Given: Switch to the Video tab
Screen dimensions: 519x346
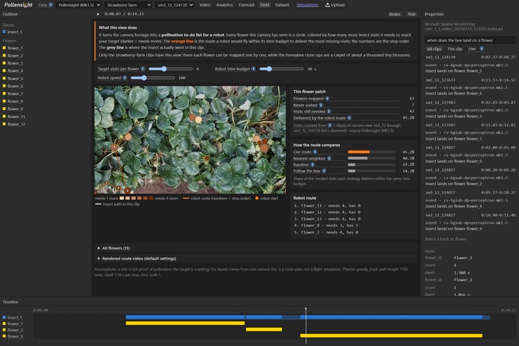Looking at the screenshot, I should coord(205,5).
